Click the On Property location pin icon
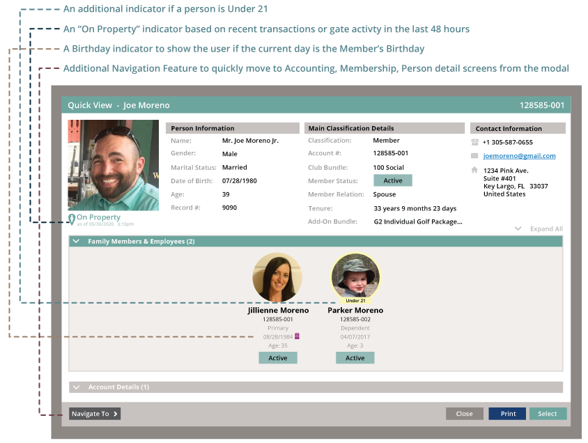Screen dimensions: 588x443 (72, 219)
